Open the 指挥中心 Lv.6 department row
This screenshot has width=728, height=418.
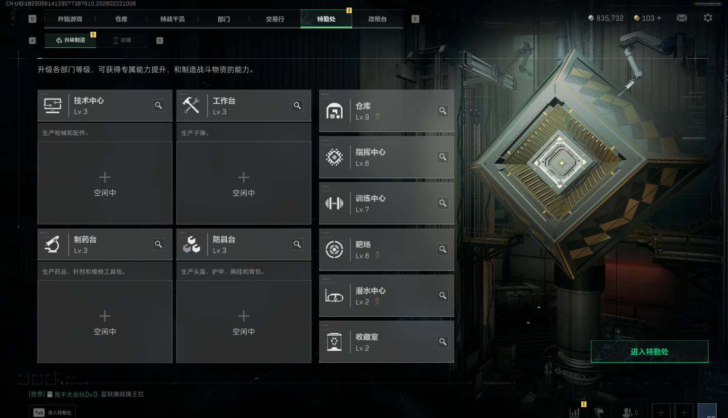[x=386, y=157]
